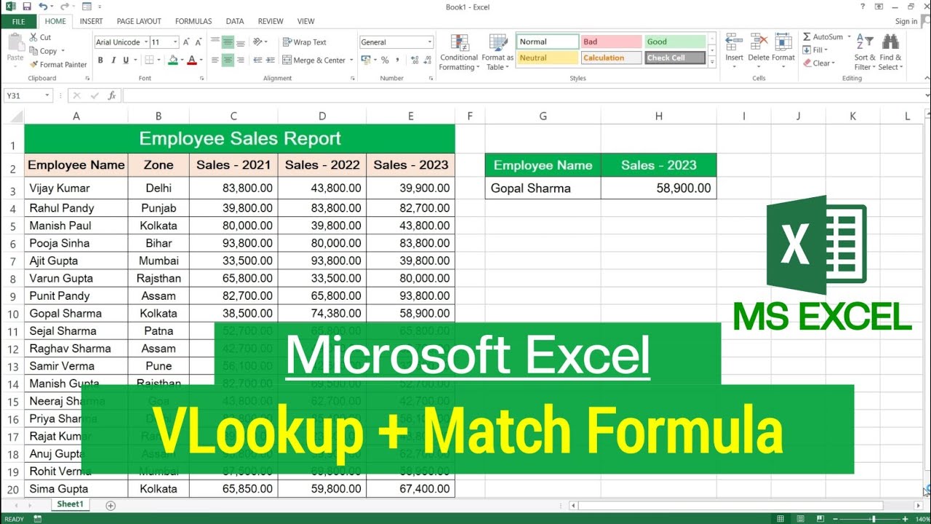Apply red font color

(192, 60)
